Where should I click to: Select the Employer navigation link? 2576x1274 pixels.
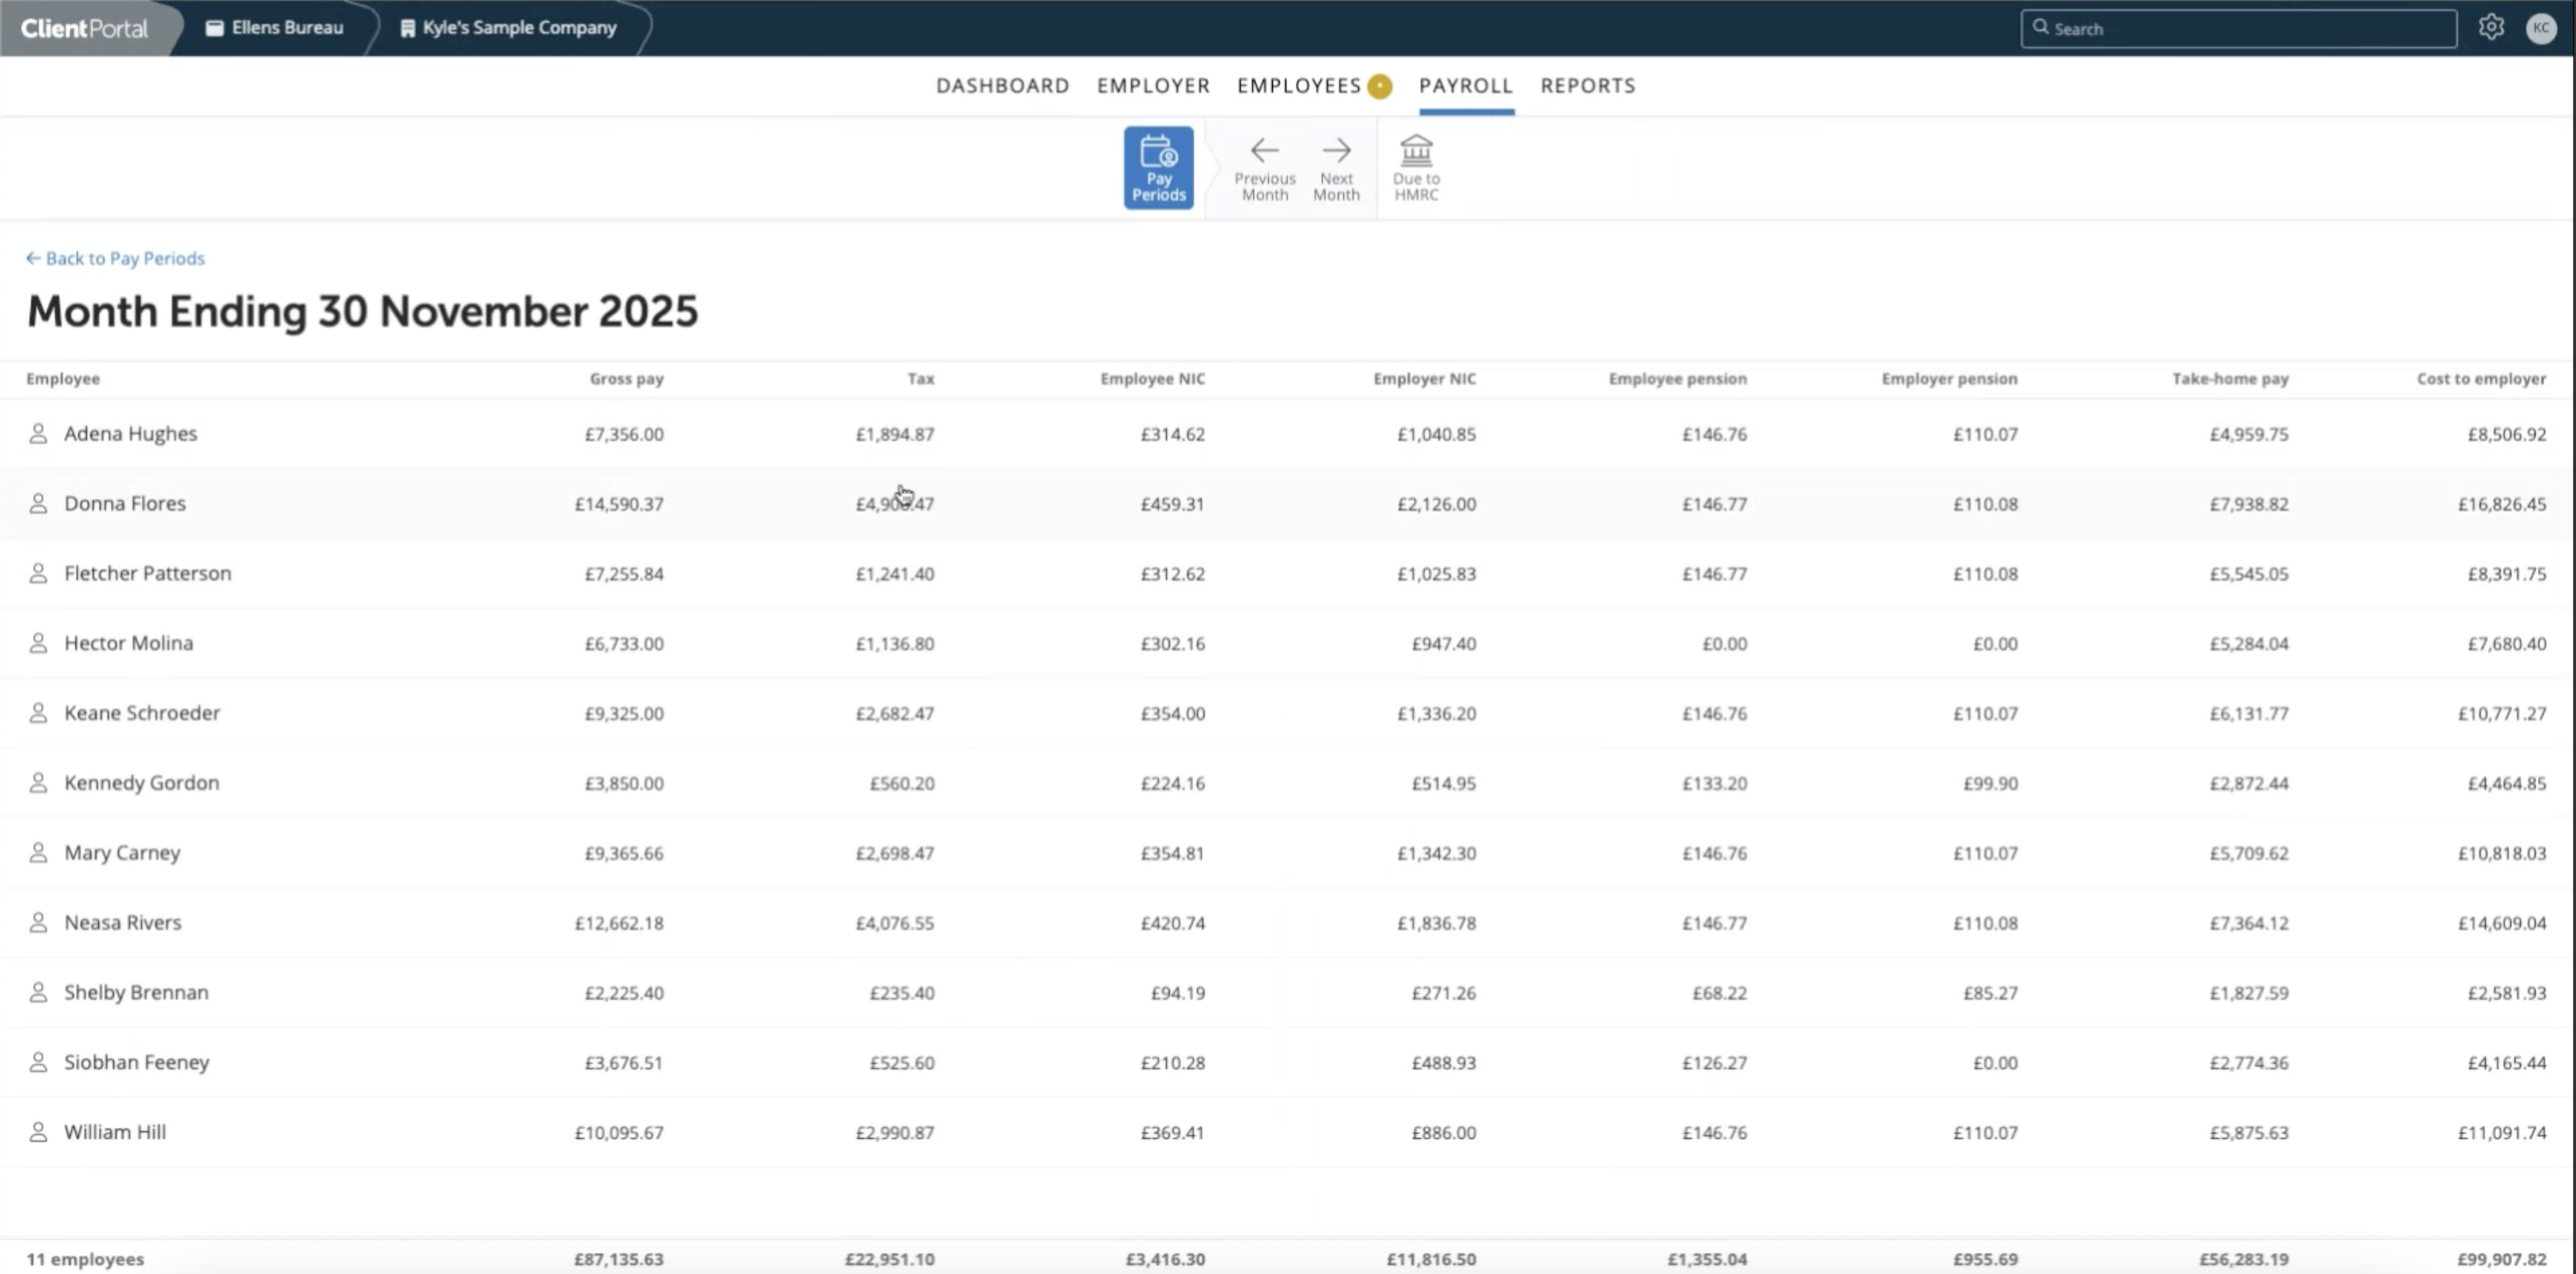click(x=1153, y=86)
